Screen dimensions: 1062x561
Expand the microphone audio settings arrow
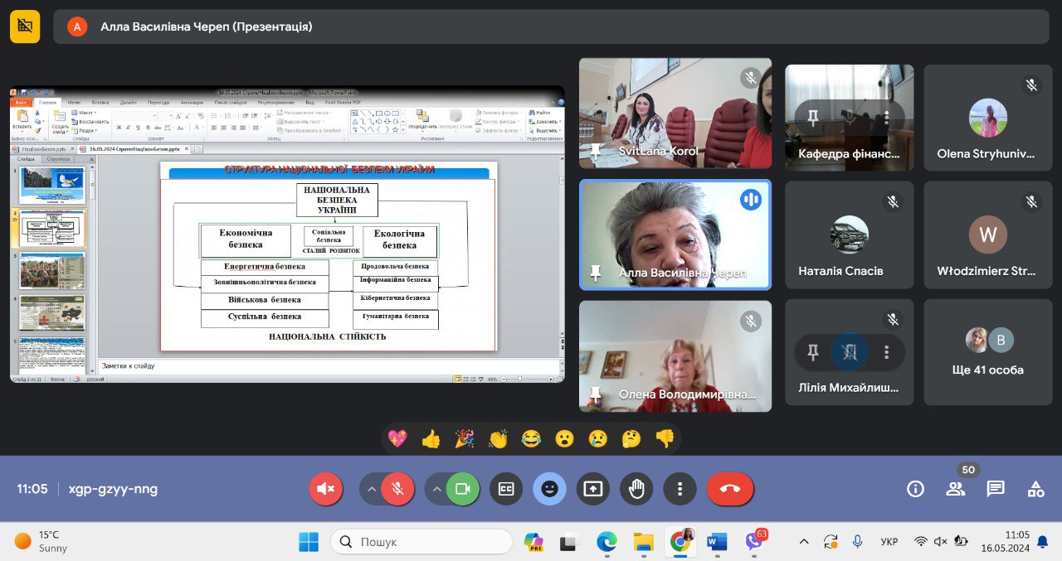[x=372, y=489]
